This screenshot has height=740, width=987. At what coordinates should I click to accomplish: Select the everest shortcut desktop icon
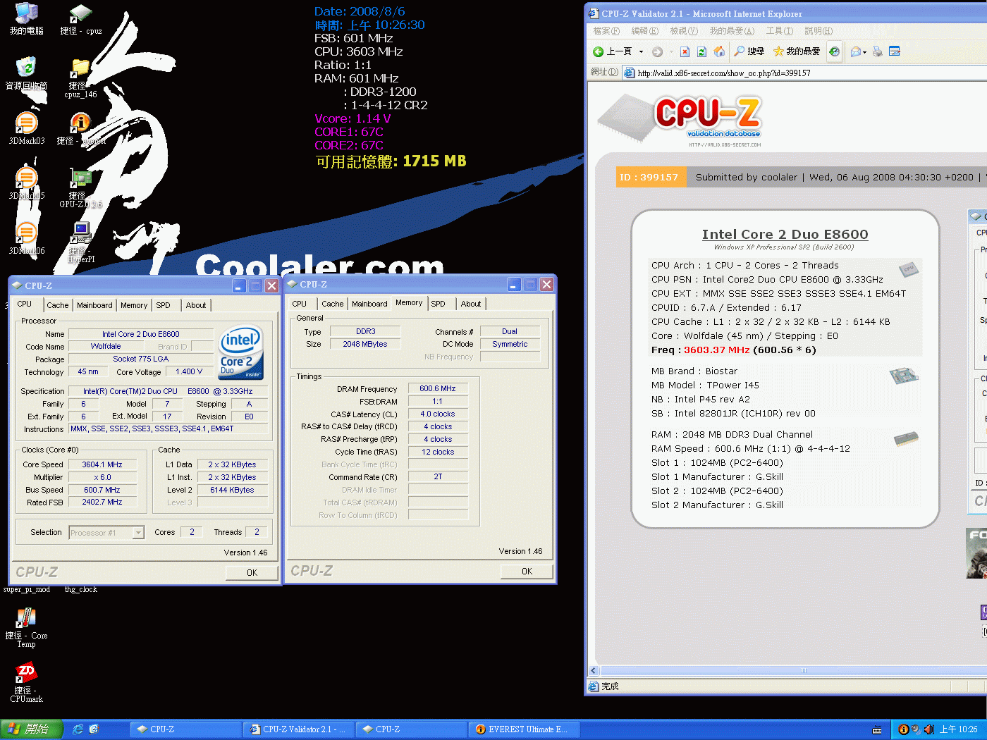pyautogui.click(x=80, y=128)
